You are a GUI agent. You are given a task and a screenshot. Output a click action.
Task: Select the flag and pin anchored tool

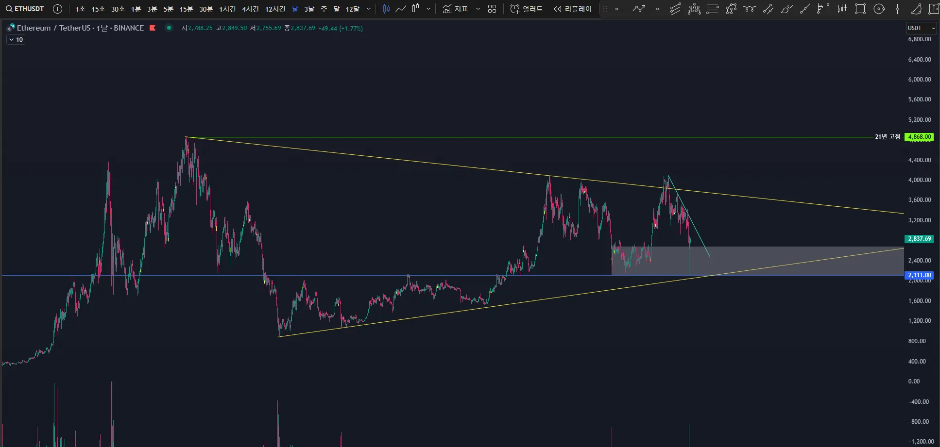823,9
